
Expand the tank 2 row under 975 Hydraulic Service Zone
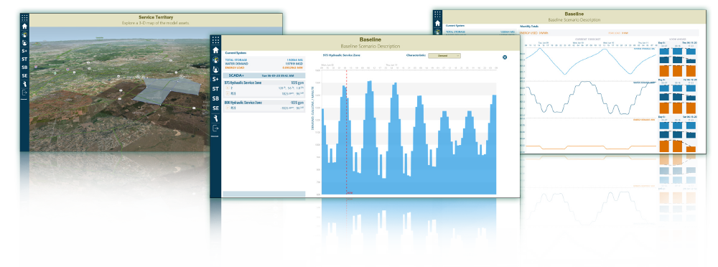pyautogui.click(x=228, y=88)
